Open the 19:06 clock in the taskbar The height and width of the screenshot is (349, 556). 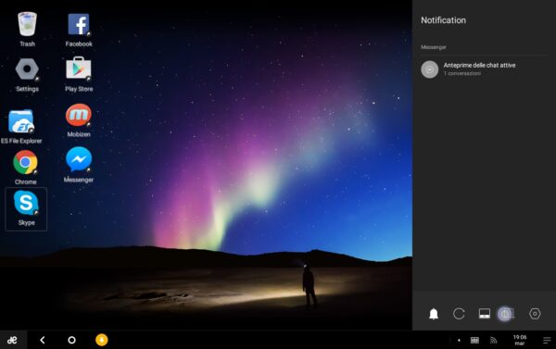(520, 340)
